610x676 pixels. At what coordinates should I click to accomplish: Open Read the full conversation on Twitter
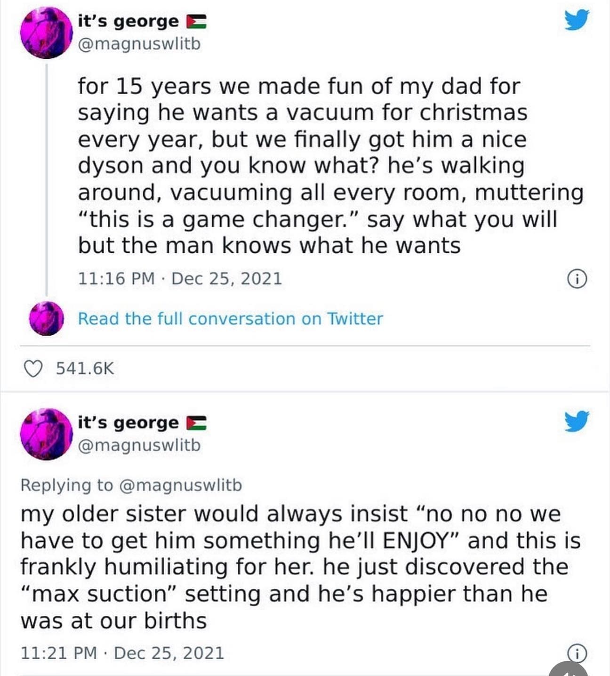[x=230, y=319]
